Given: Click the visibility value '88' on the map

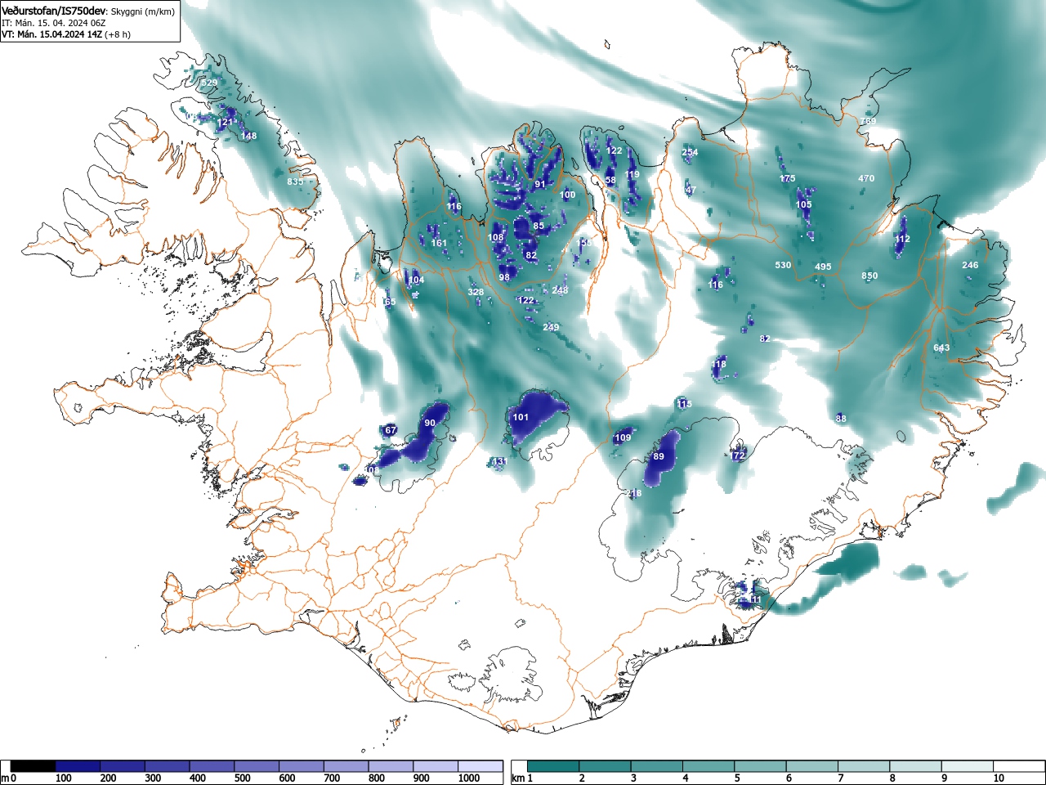Looking at the screenshot, I should click(841, 418).
